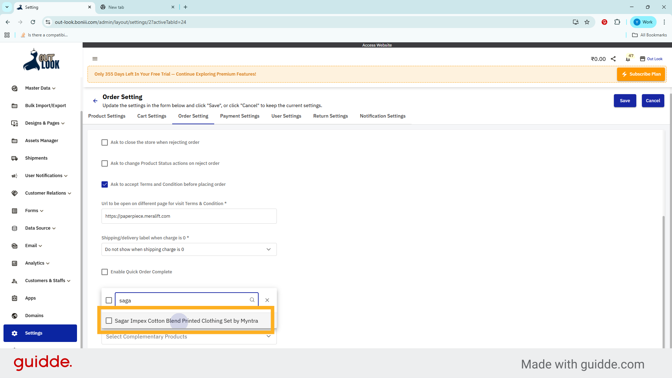The height and width of the screenshot is (378, 672).
Task: Check Ask to change Product Status on reject
Action: click(x=105, y=163)
